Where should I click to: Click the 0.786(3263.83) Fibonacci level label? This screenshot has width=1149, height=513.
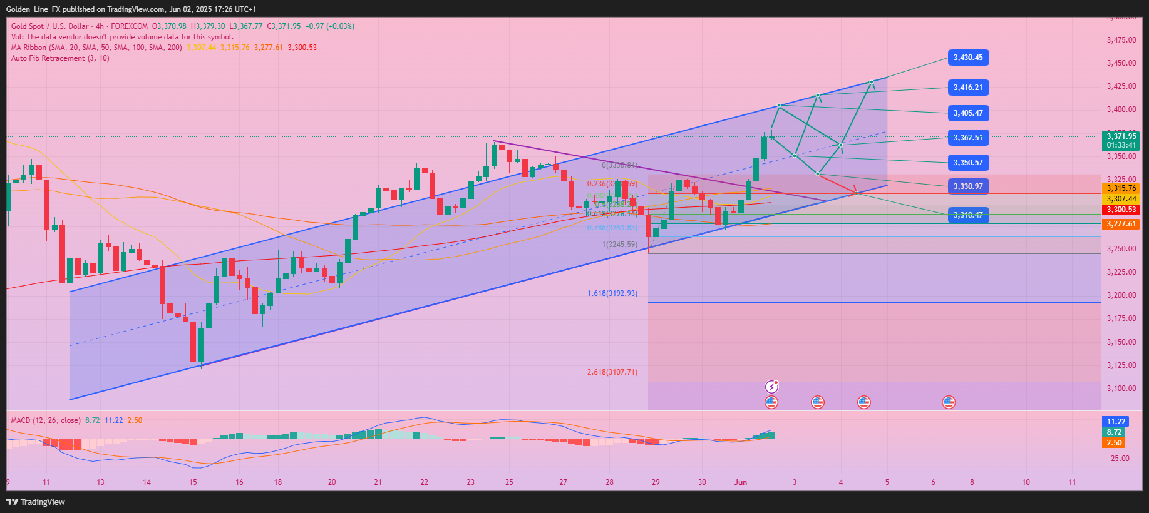[612, 228]
